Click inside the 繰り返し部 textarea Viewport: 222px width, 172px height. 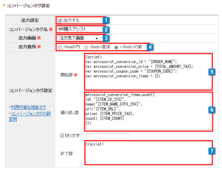pyautogui.click(x=148, y=111)
